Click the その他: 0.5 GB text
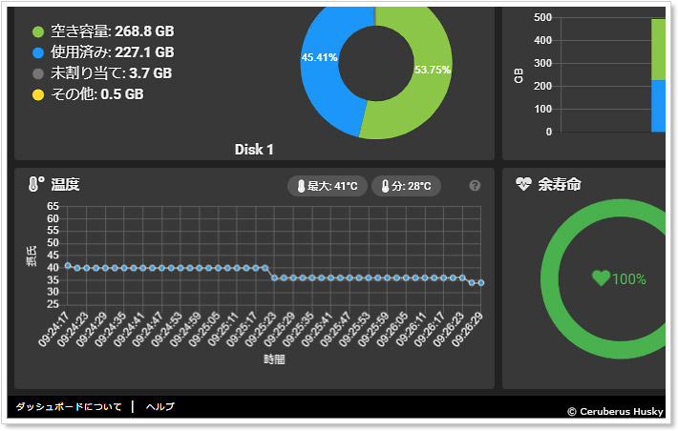Viewport: 678px width, 431px height. [x=97, y=94]
